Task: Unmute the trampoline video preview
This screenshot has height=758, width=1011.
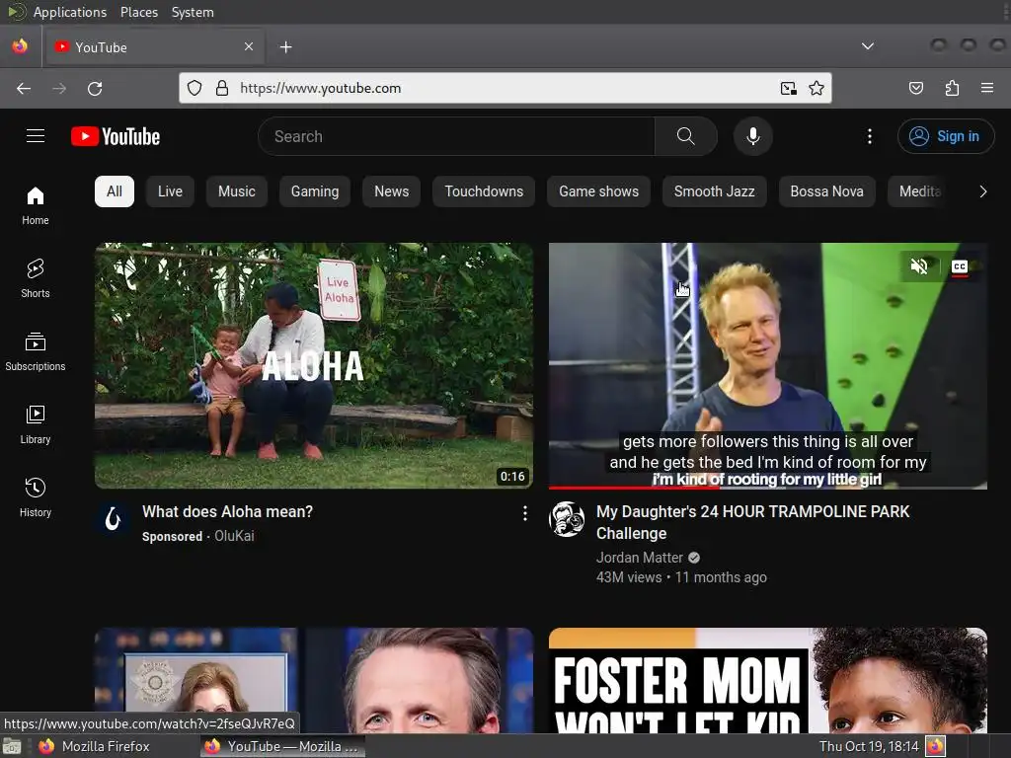Action: (919, 266)
